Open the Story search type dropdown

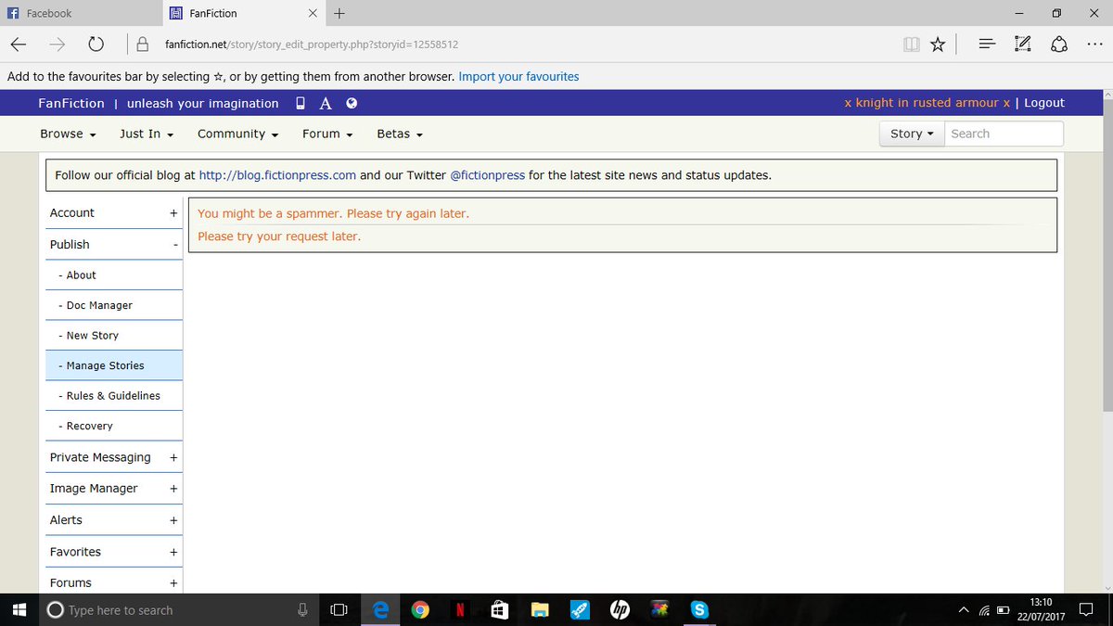point(912,134)
